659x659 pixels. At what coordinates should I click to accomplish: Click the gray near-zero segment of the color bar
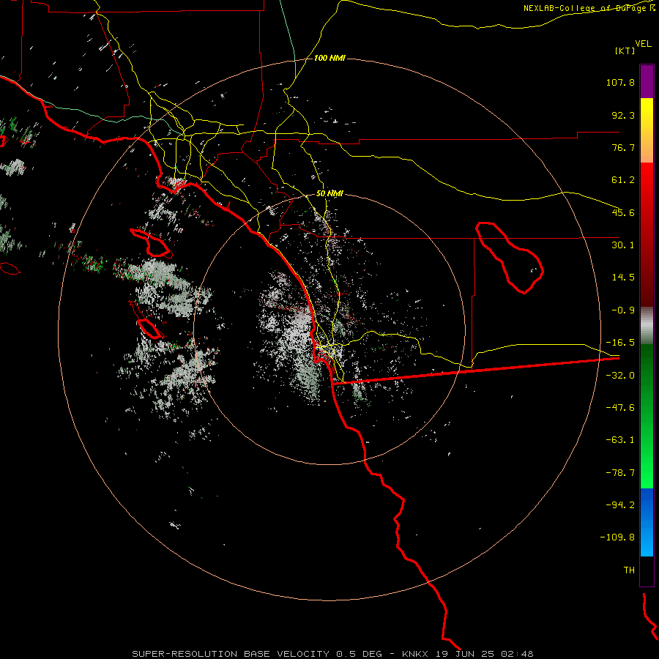(647, 325)
